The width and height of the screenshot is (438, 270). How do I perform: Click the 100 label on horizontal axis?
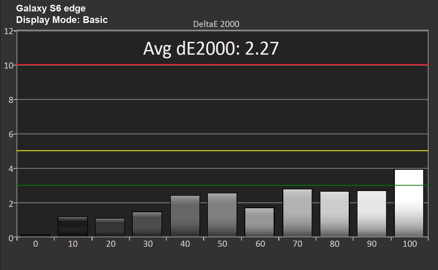pos(410,244)
